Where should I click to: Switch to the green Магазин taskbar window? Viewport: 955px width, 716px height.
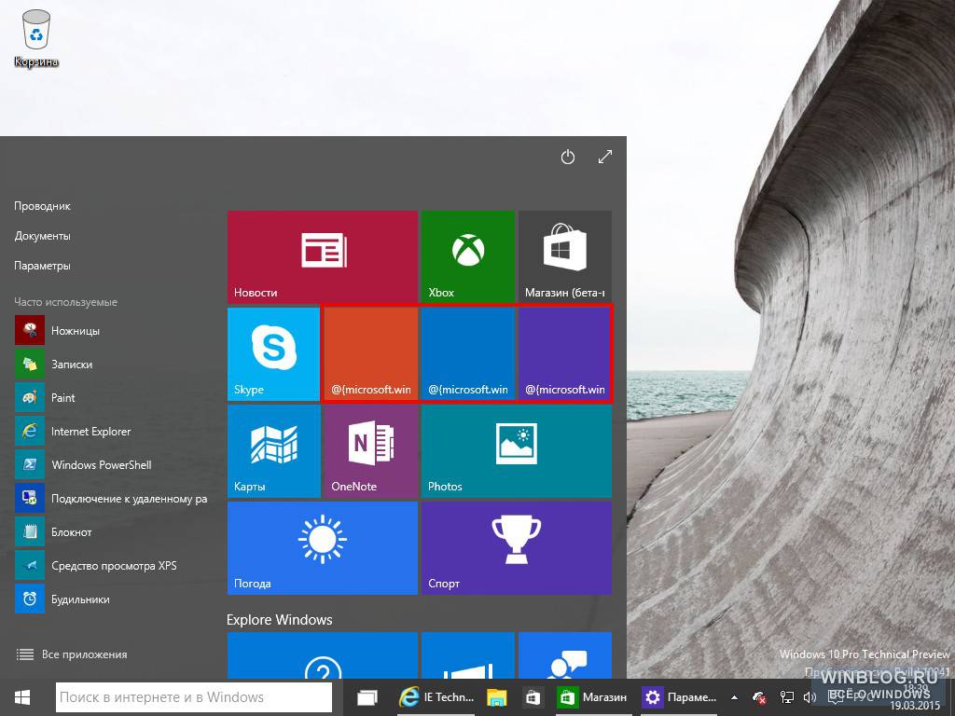[x=592, y=697]
